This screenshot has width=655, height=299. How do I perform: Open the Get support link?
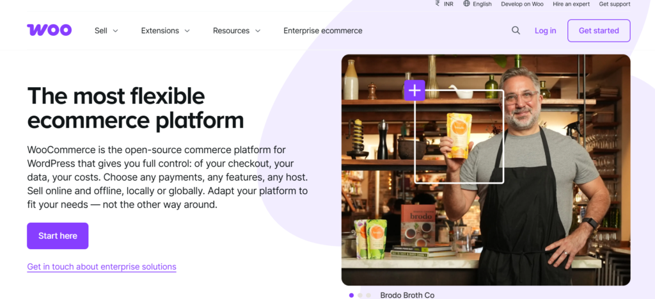click(615, 4)
